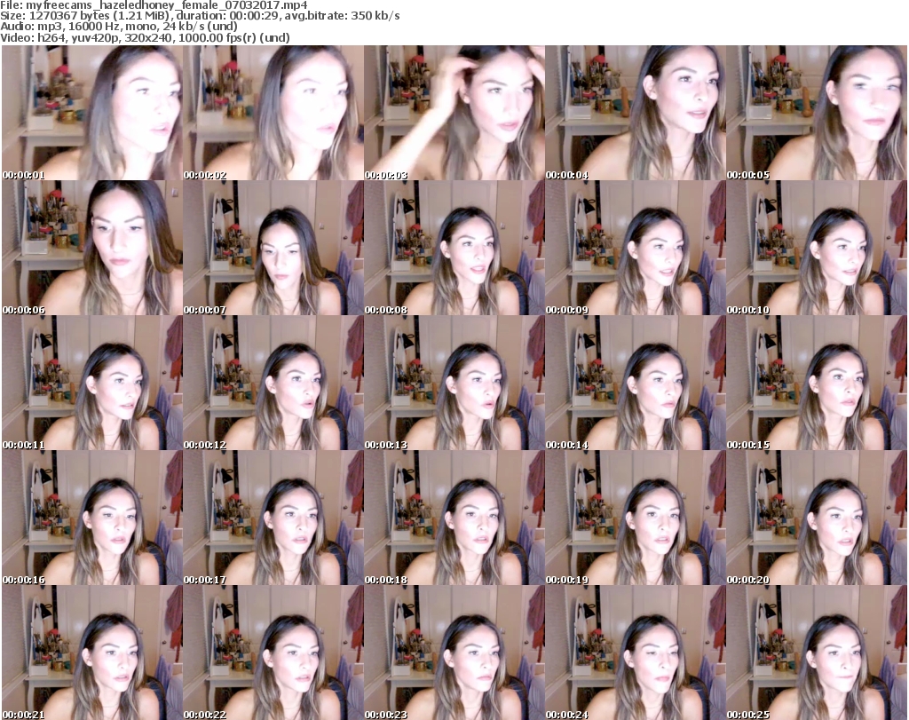Screen dimensions: 909x720
Task: Select the frame stamped 00:00:21
Action: pos(92,653)
